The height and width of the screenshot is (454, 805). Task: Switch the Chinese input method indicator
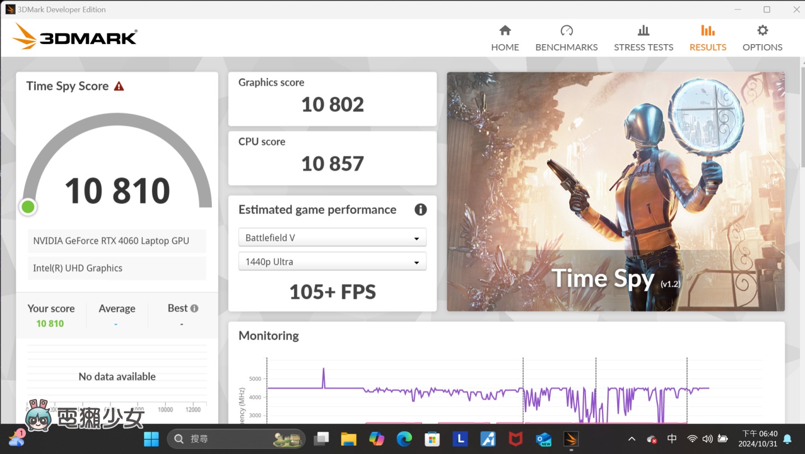coord(672,439)
